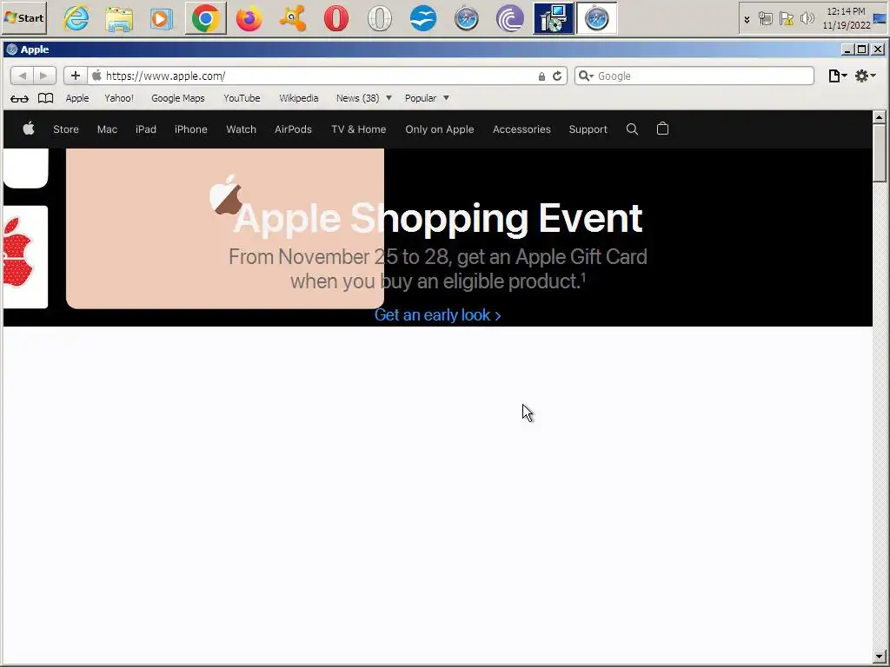
Task: Click the Action Center flag tray icon
Action: (x=786, y=19)
